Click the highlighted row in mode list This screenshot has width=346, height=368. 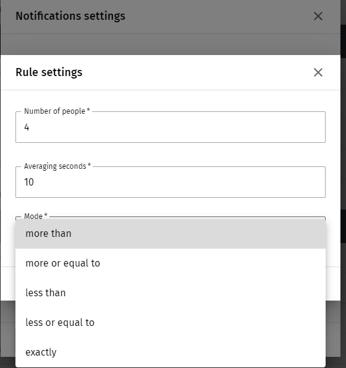[x=171, y=234]
